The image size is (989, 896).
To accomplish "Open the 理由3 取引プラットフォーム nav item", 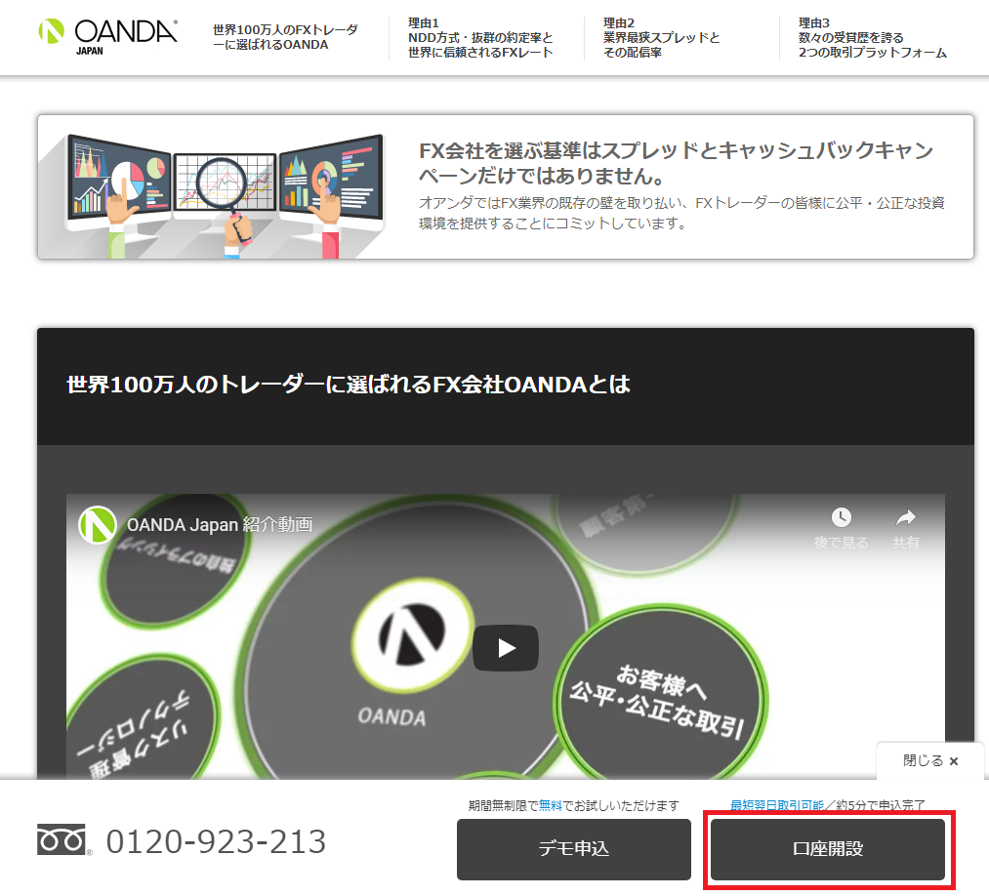I will [872, 38].
